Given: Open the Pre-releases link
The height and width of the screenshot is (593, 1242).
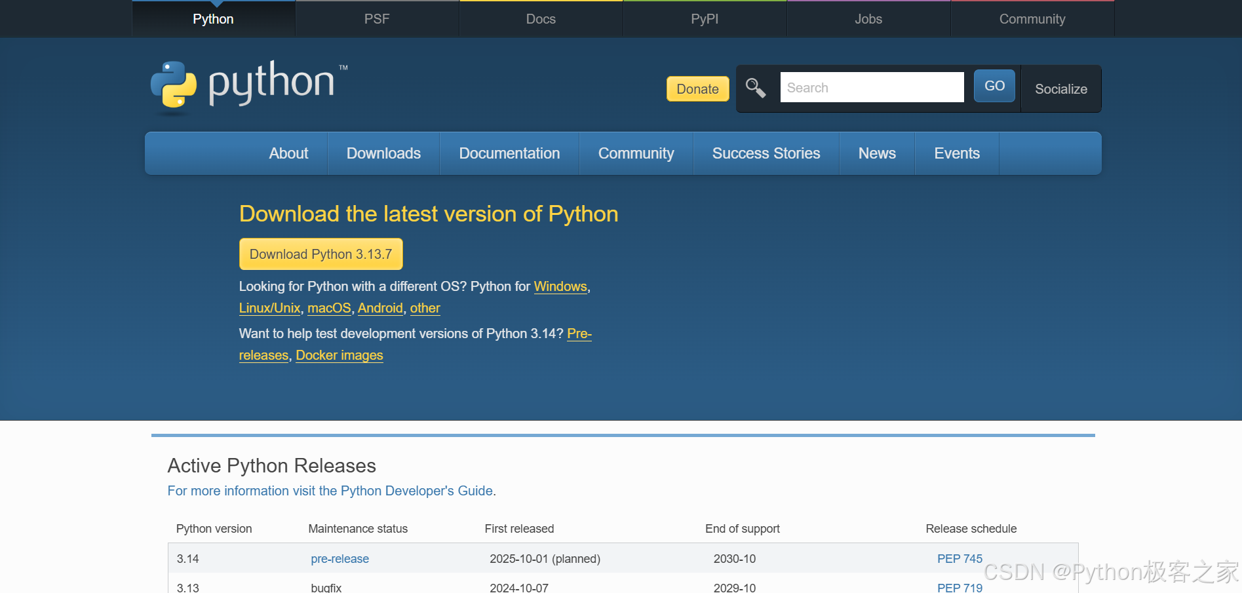Looking at the screenshot, I should tap(579, 334).
